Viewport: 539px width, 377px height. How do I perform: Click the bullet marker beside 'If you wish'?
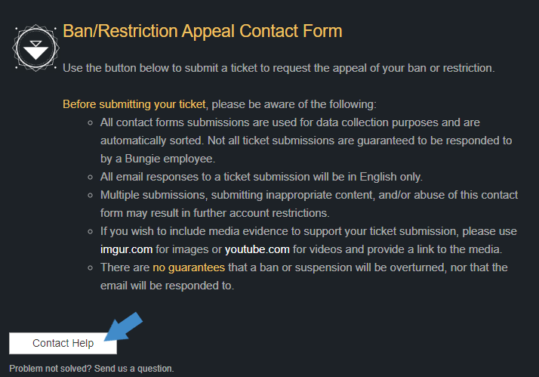[x=91, y=231]
